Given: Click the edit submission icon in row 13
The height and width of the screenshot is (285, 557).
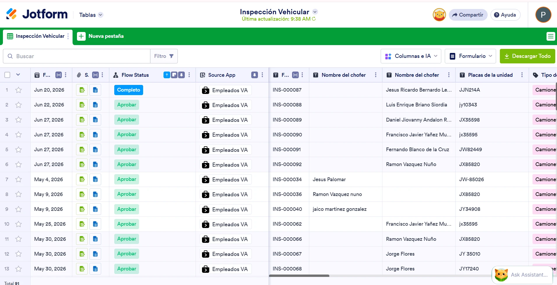Looking at the screenshot, I should pyautogui.click(x=82, y=269).
